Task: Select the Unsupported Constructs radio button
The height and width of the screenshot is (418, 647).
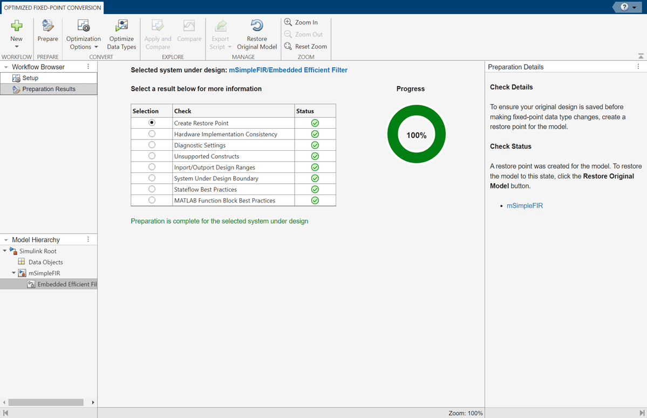Action: (x=152, y=156)
